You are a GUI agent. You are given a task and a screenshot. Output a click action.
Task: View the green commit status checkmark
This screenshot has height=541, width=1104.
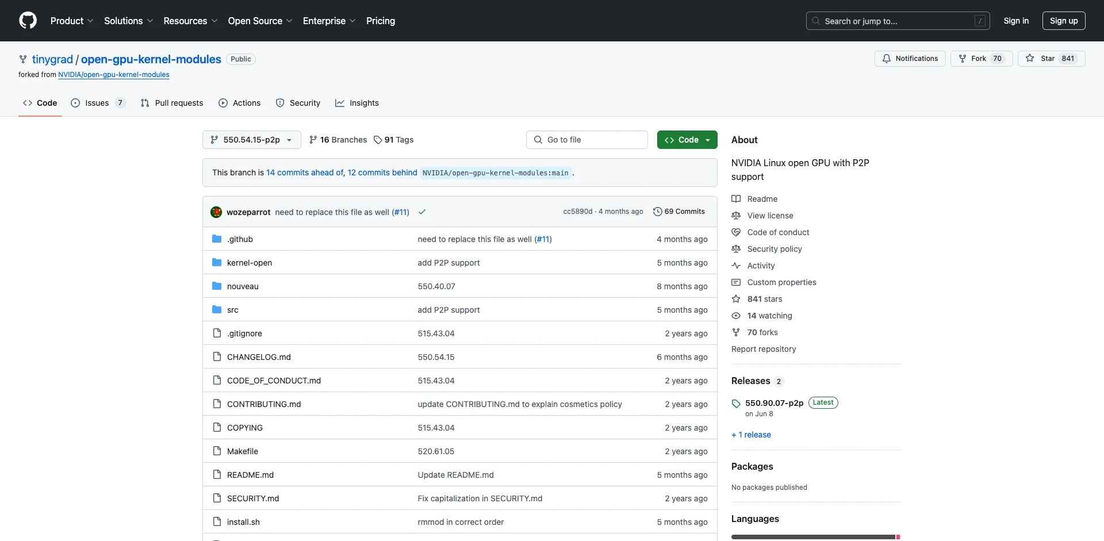[422, 212]
